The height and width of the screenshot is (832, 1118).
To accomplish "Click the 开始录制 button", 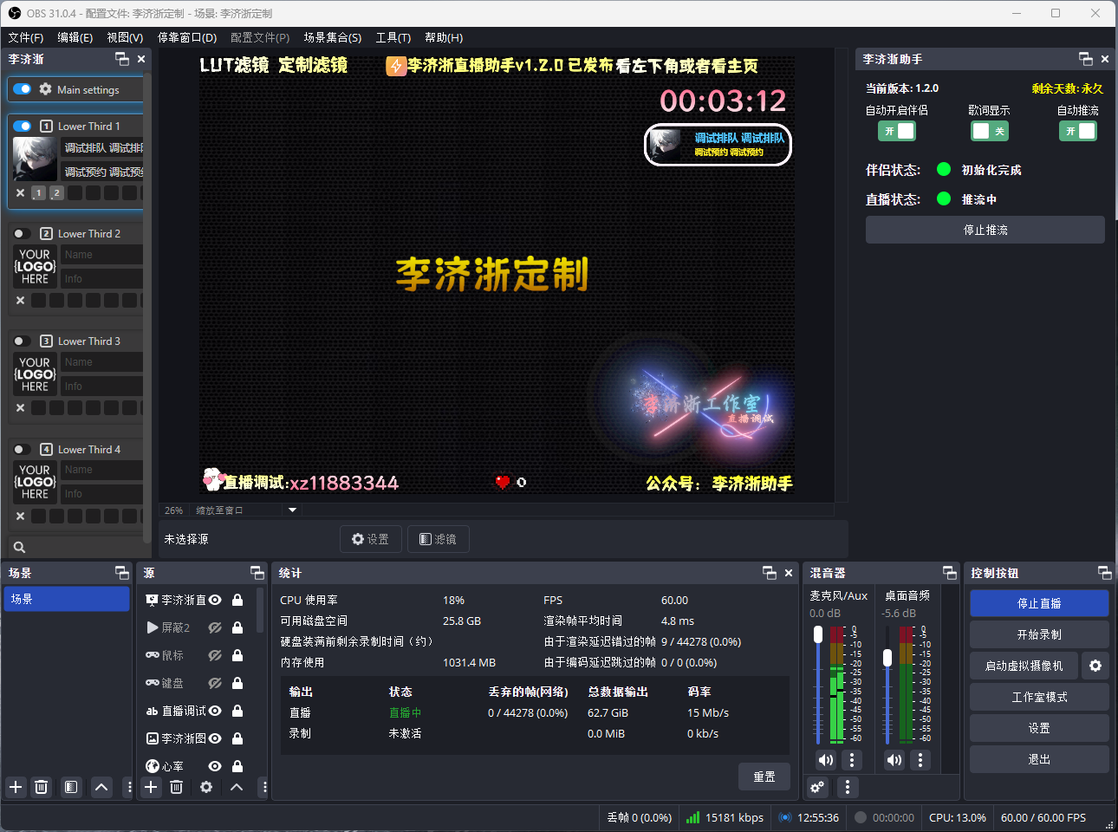I will (1038, 634).
